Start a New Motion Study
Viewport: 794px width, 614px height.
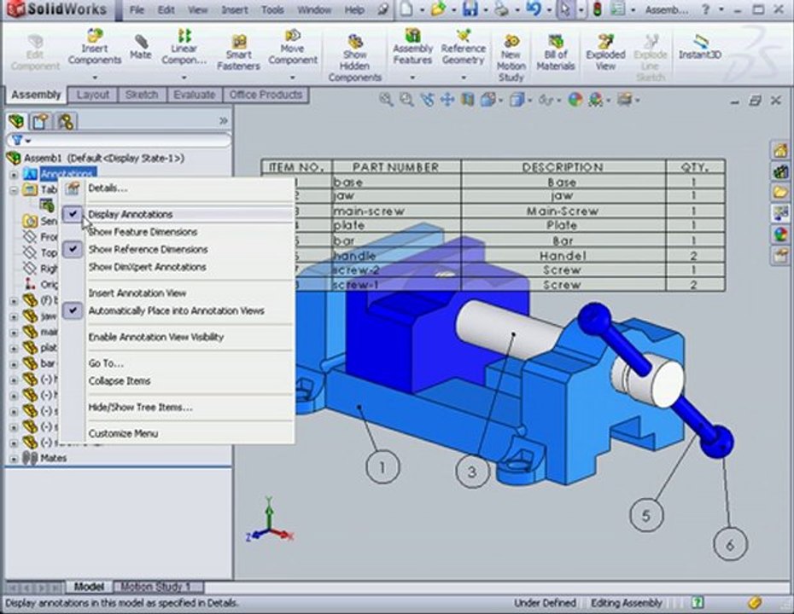(x=511, y=58)
